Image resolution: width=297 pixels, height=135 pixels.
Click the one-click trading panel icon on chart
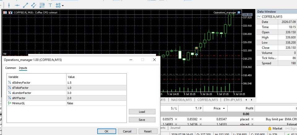5,12
